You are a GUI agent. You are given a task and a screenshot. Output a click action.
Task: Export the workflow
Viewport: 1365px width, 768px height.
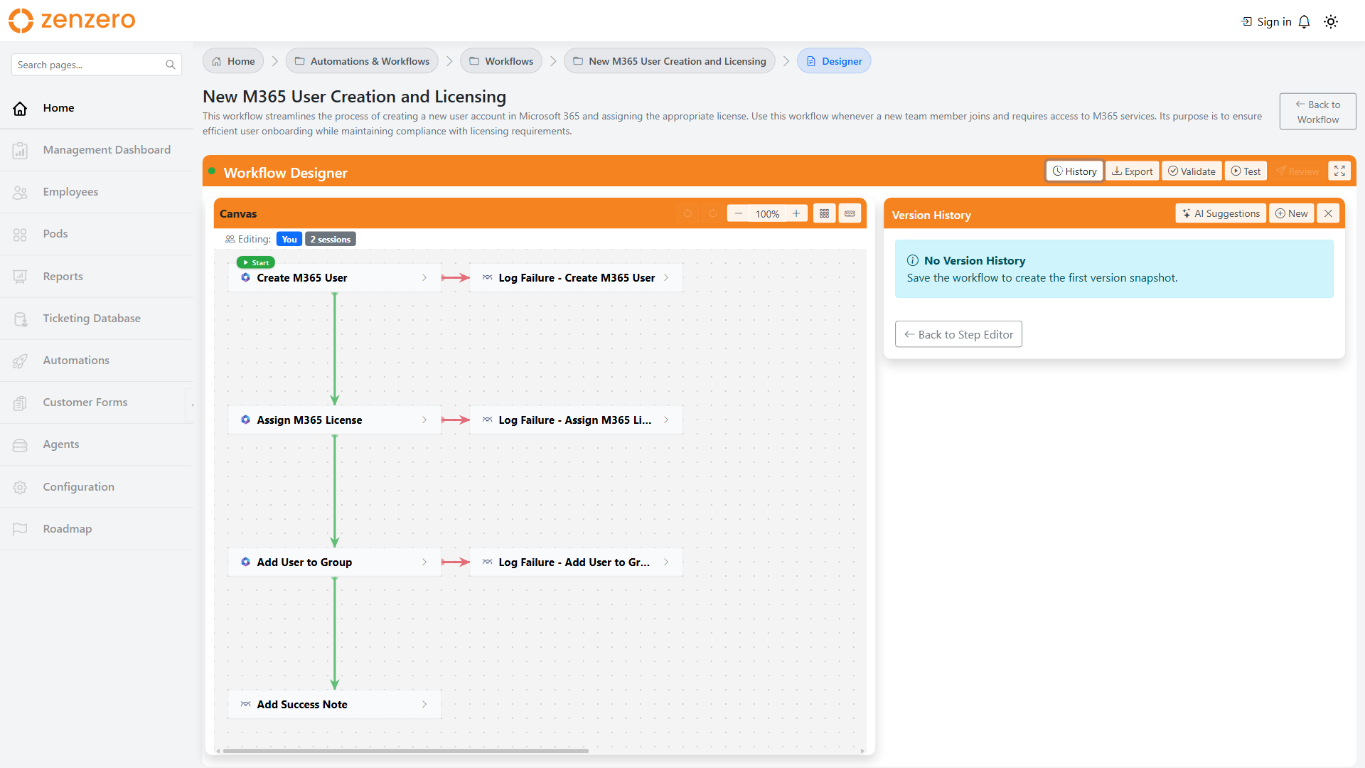(x=1132, y=171)
